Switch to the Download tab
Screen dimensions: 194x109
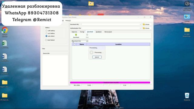tap(90, 32)
